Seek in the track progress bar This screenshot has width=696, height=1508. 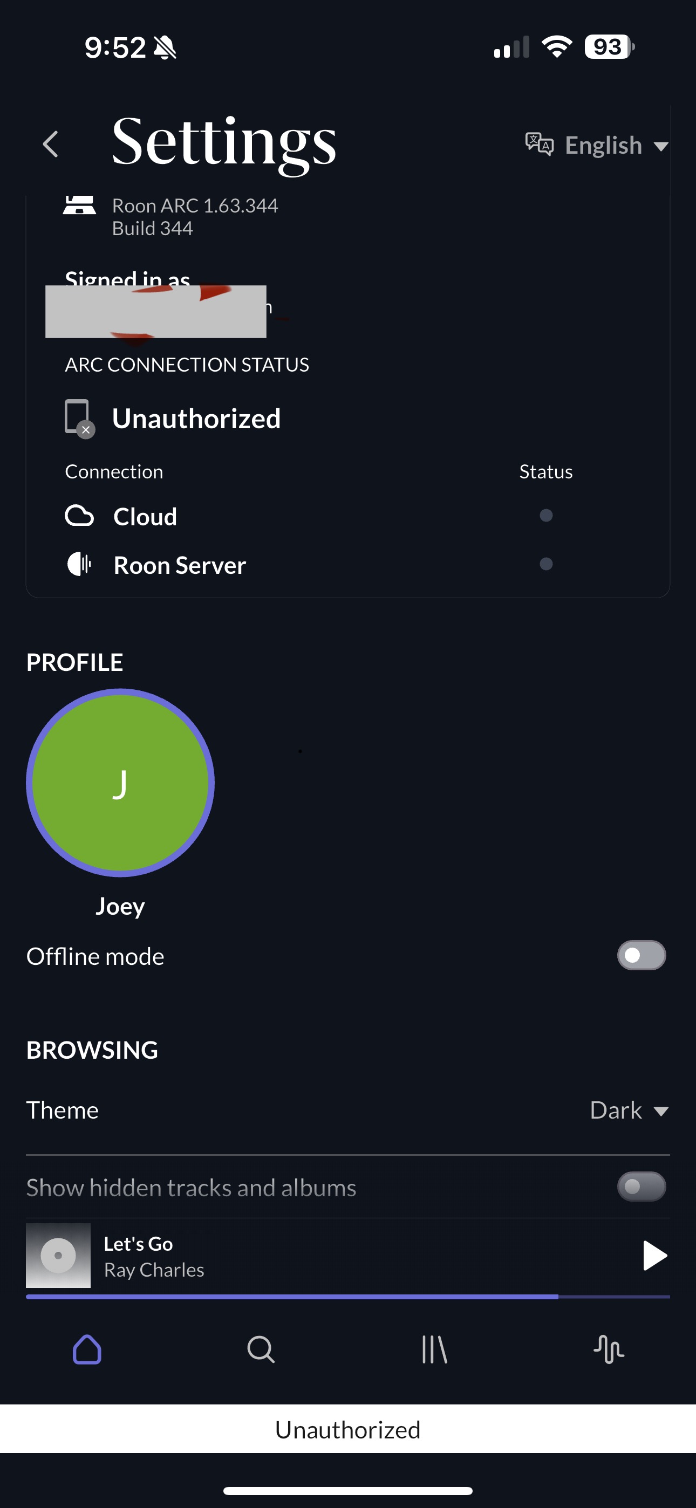tap(348, 1297)
